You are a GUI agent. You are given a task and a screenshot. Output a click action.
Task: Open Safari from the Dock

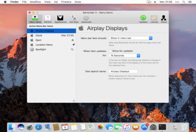point(38,127)
